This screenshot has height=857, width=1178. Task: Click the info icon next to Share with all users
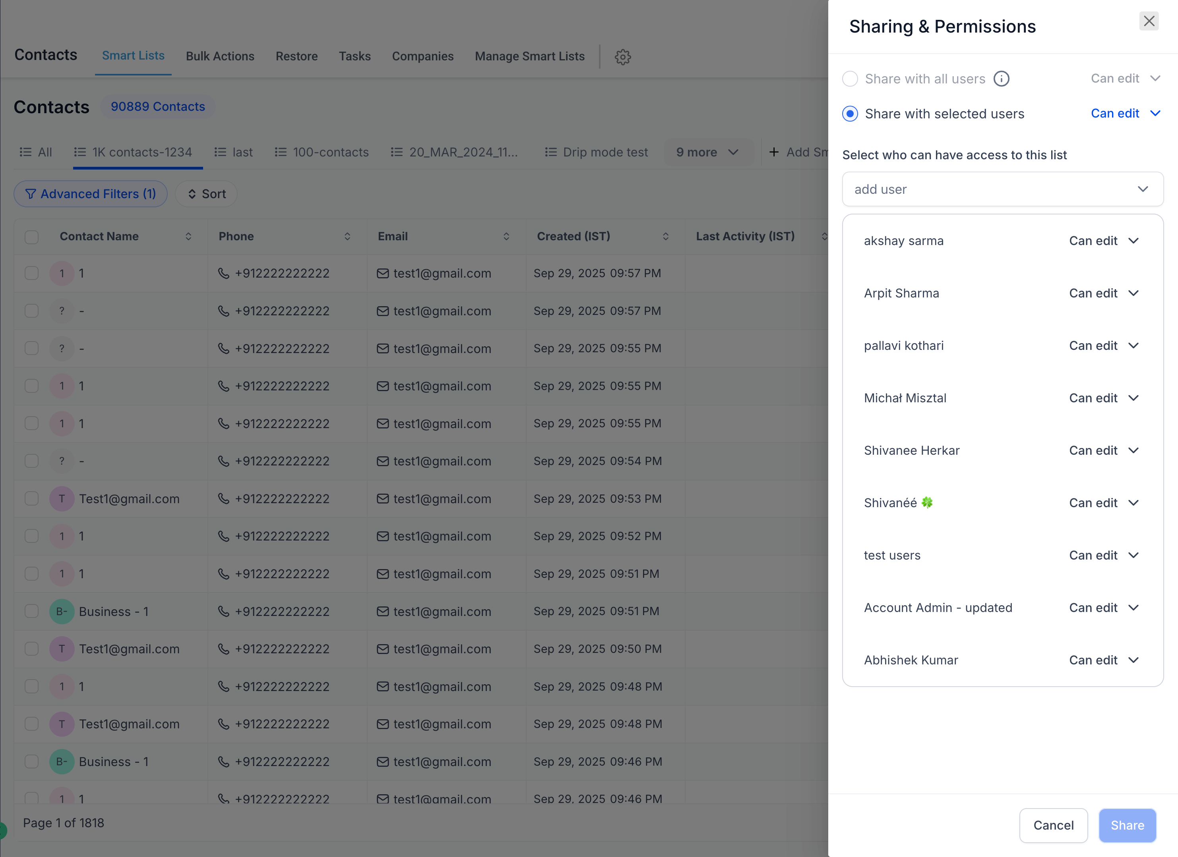click(1002, 79)
